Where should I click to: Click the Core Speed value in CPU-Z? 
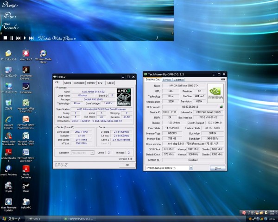82,132
